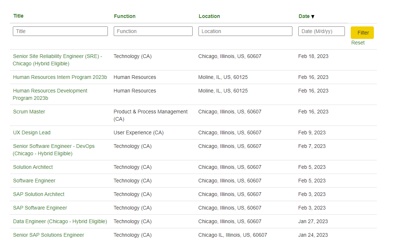Select the Jan 27, 2023 date cell
401x247 pixels.
(x=313, y=221)
